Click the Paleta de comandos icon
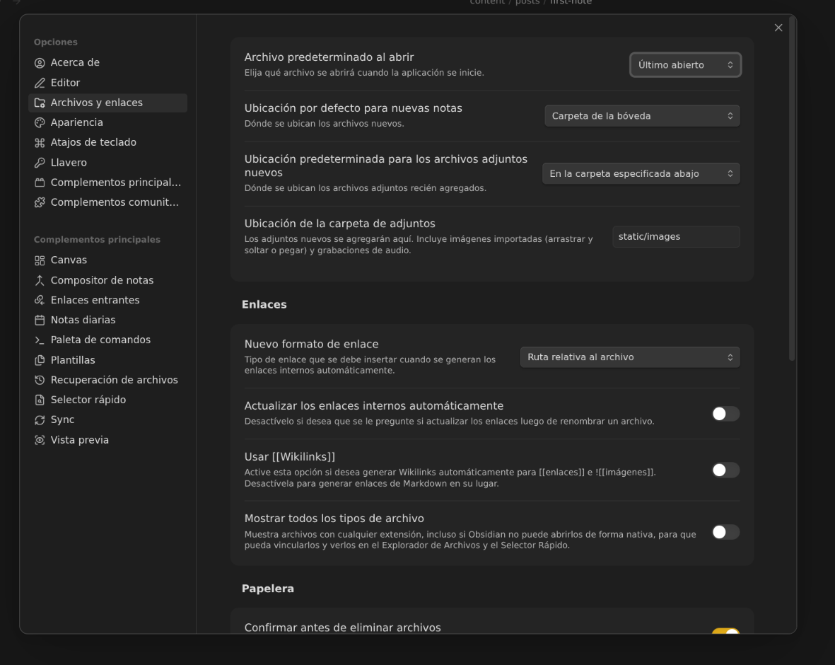Screen dimensions: 835x665 click(40, 340)
